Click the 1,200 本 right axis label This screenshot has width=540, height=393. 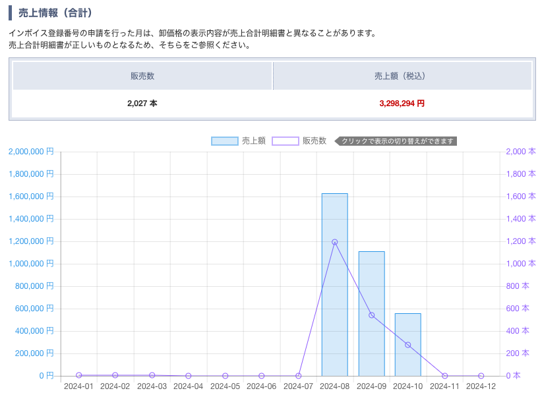tap(521, 241)
